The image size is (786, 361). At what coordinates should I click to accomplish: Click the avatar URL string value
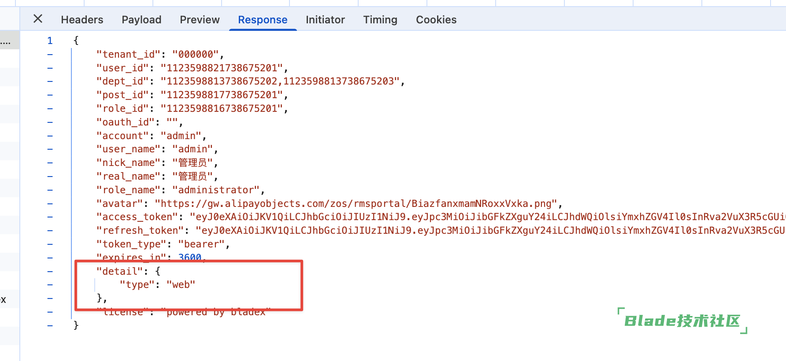tap(356, 203)
